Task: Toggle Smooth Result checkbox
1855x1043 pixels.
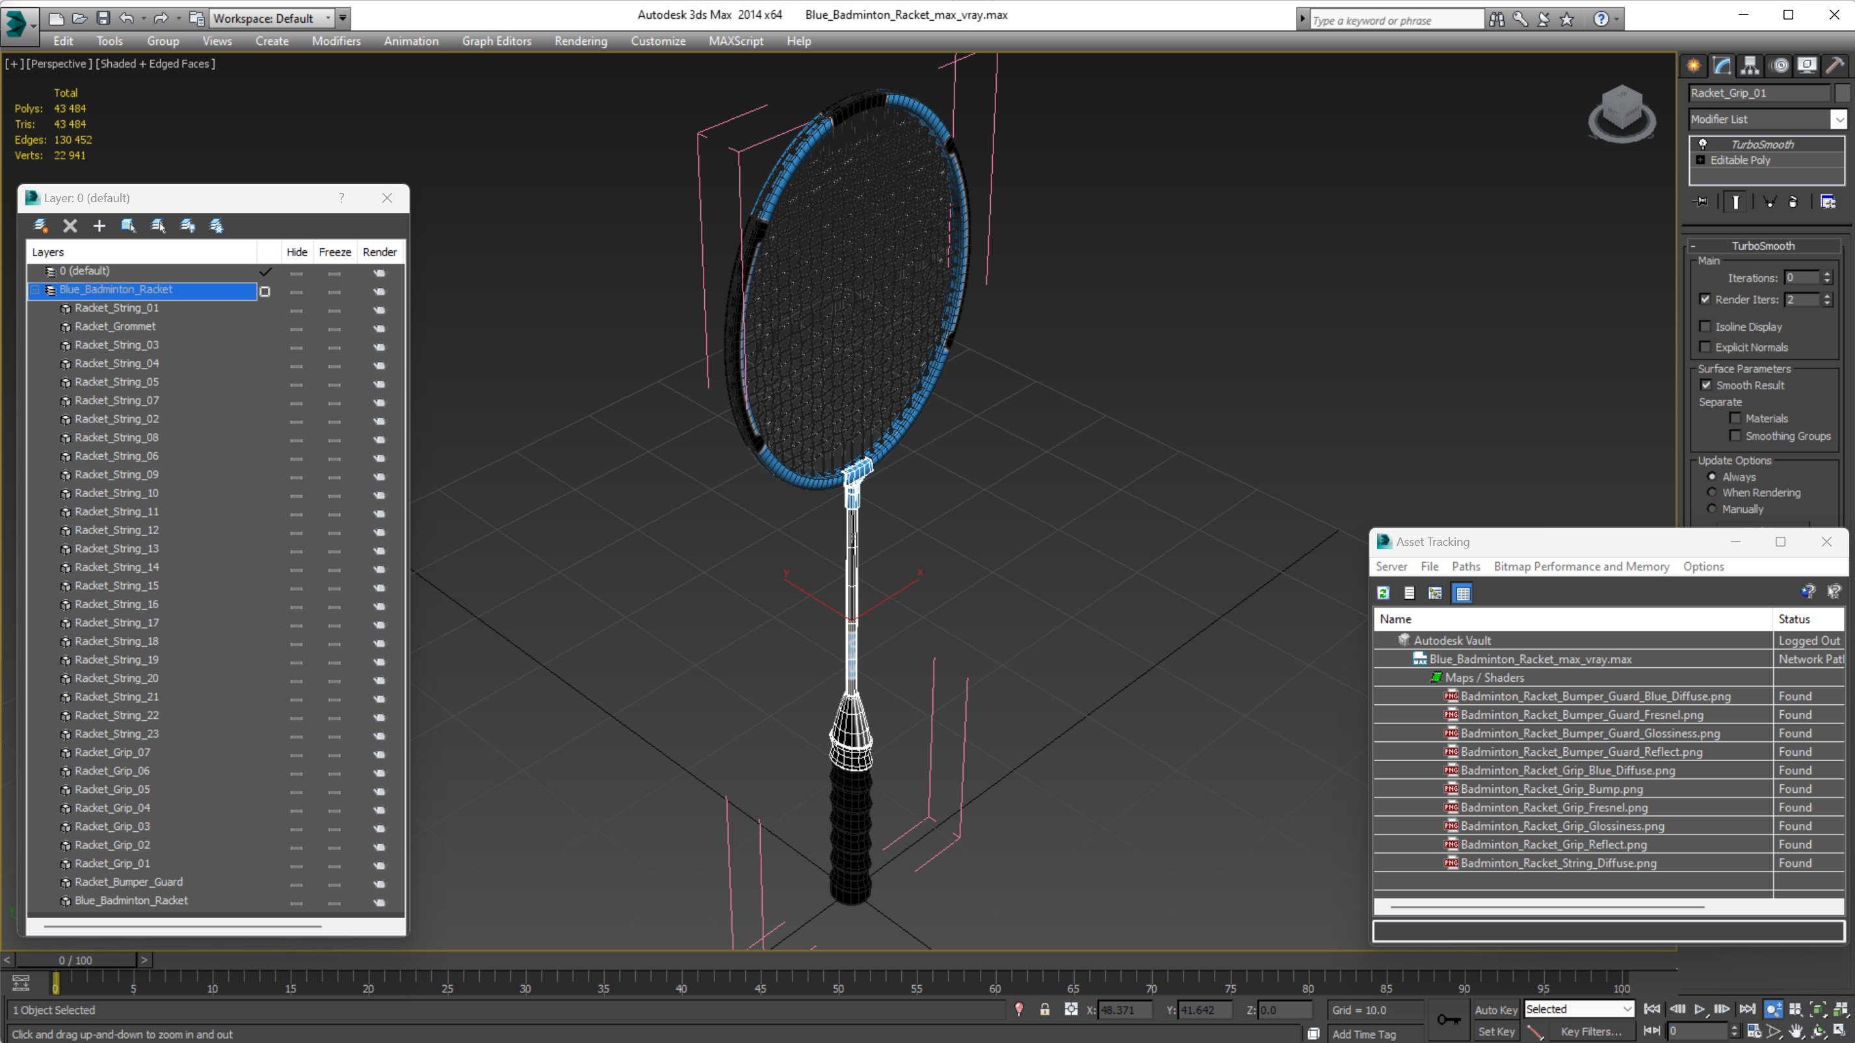Action: tap(1706, 385)
